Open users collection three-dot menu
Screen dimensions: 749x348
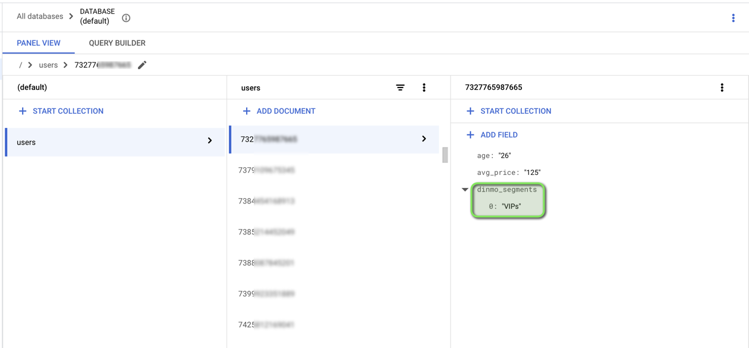(x=424, y=87)
